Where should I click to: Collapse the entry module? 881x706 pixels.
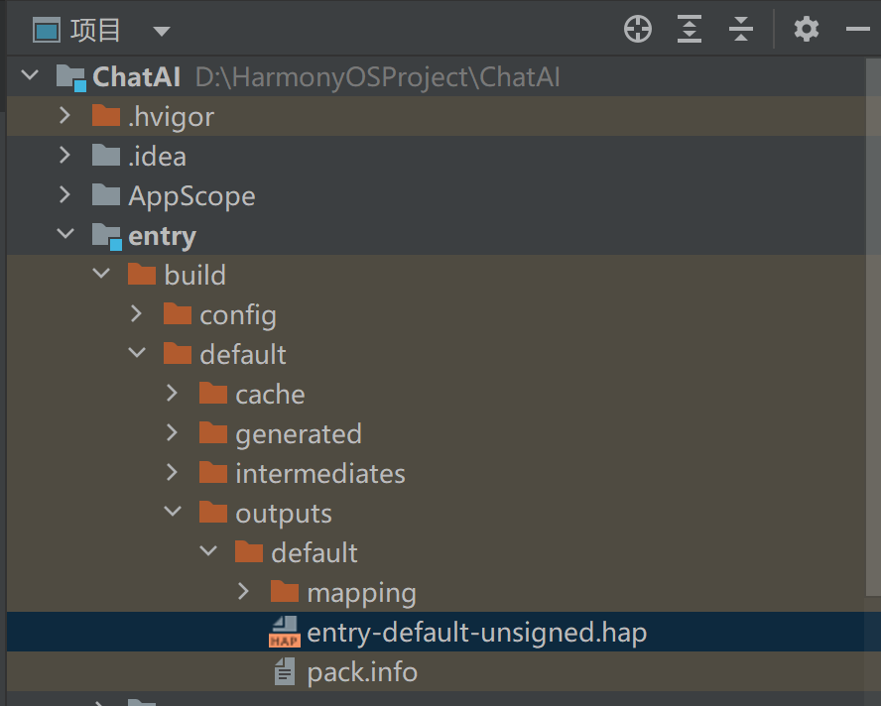click(x=65, y=234)
